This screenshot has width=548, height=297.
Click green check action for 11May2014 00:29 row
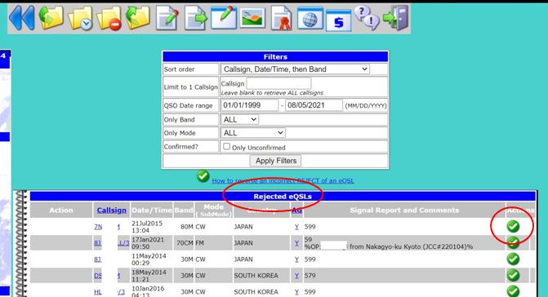click(x=513, y=259)
